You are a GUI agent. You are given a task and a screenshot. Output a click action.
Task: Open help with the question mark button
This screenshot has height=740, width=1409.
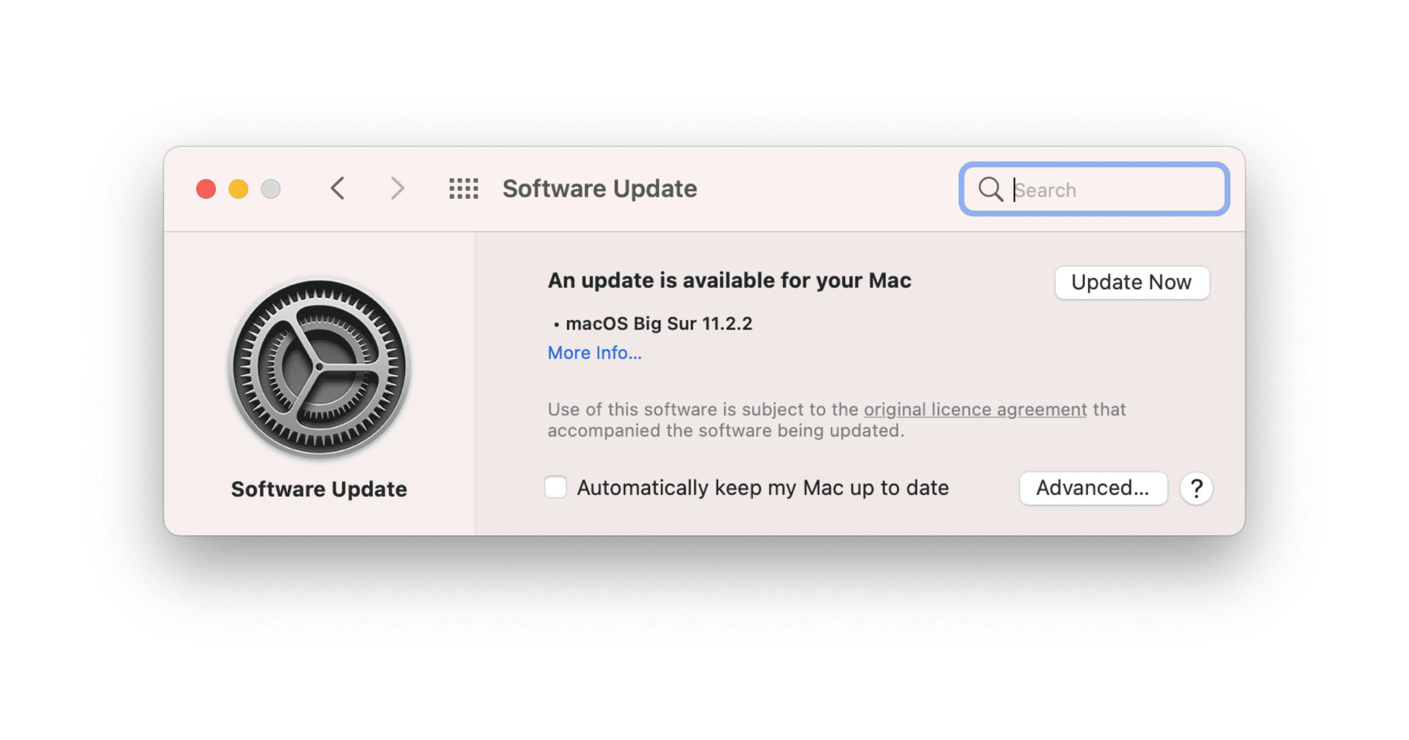[x=1196, y=488]
